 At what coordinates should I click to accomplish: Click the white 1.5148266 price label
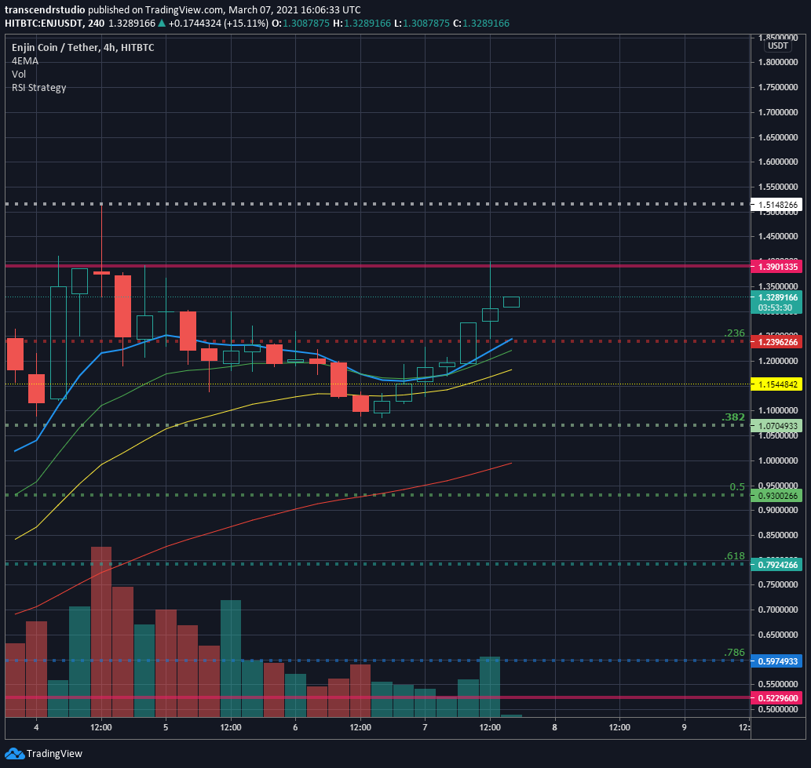(776, 205)
